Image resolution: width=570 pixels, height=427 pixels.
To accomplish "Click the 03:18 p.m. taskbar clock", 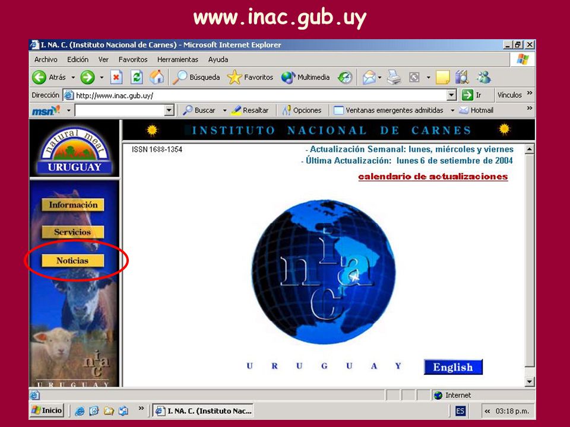I will pyautogui.click(x=512, y=412).
